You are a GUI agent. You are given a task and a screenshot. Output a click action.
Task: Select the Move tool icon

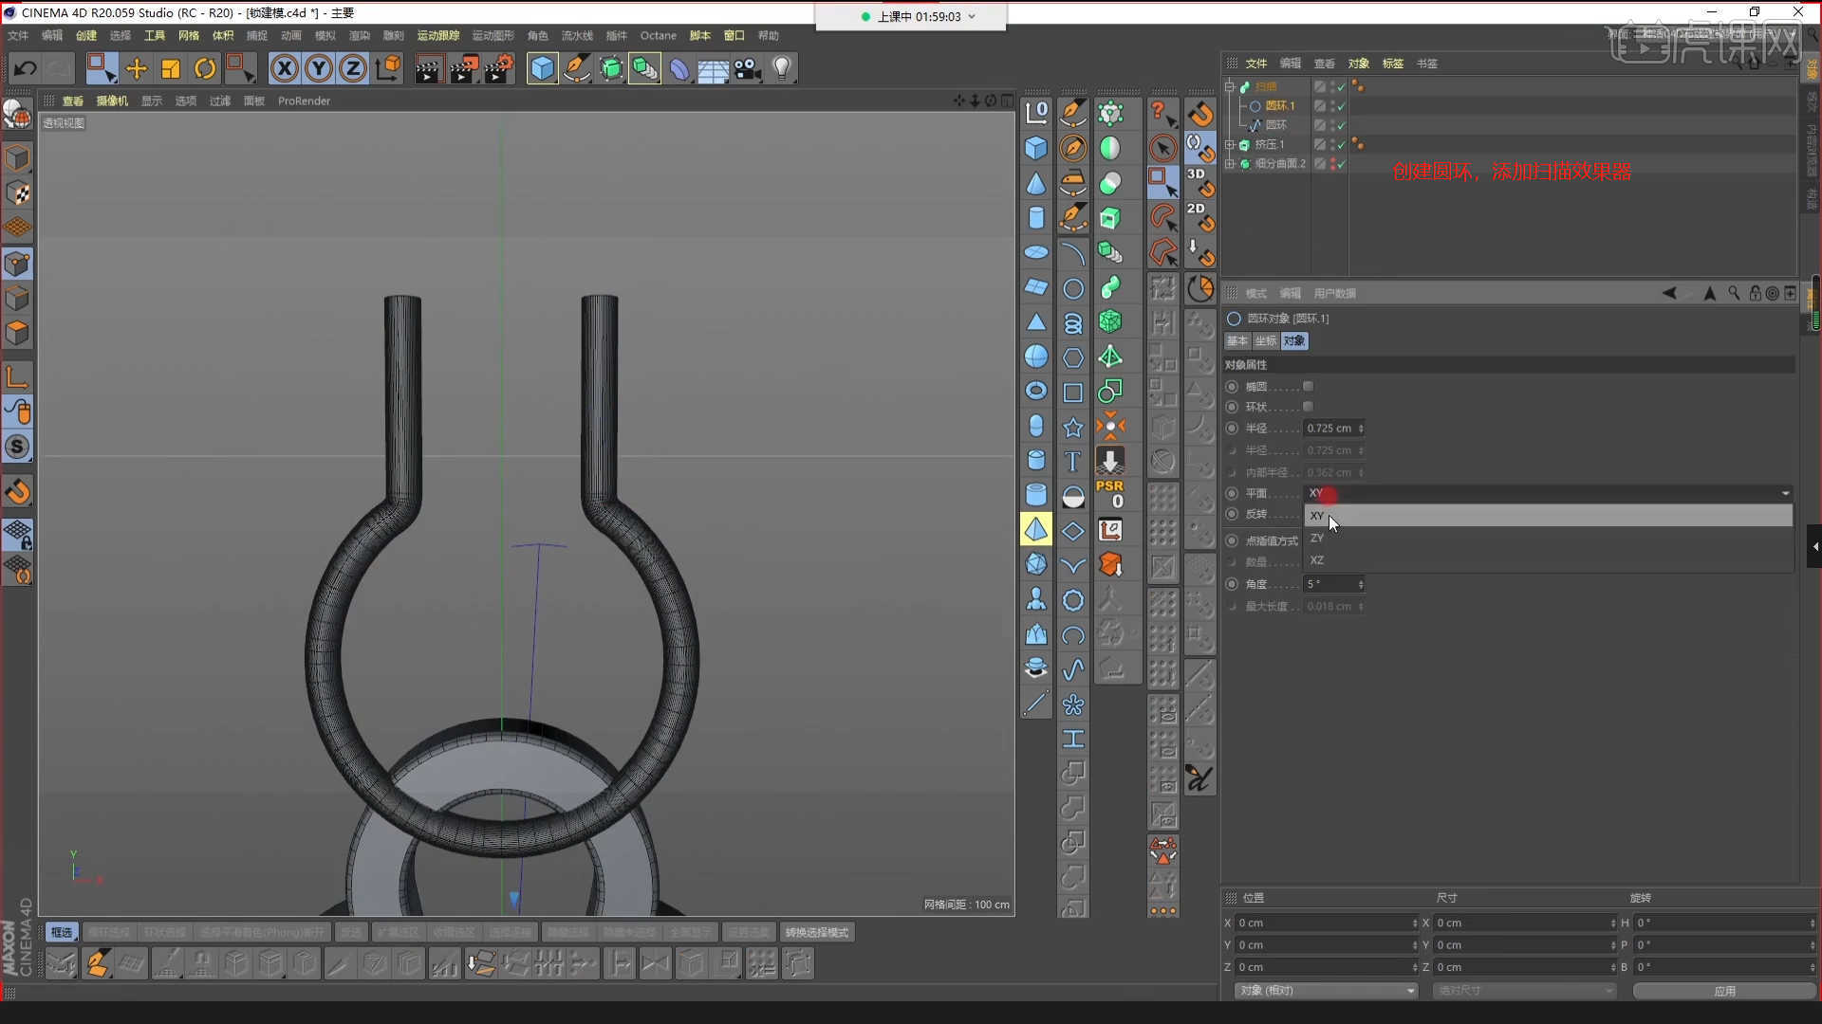pos(137,68)
